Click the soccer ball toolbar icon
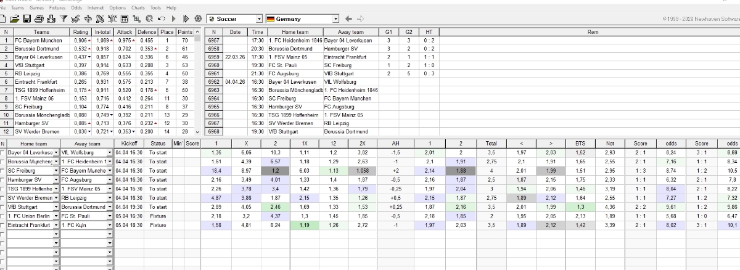 198,19
